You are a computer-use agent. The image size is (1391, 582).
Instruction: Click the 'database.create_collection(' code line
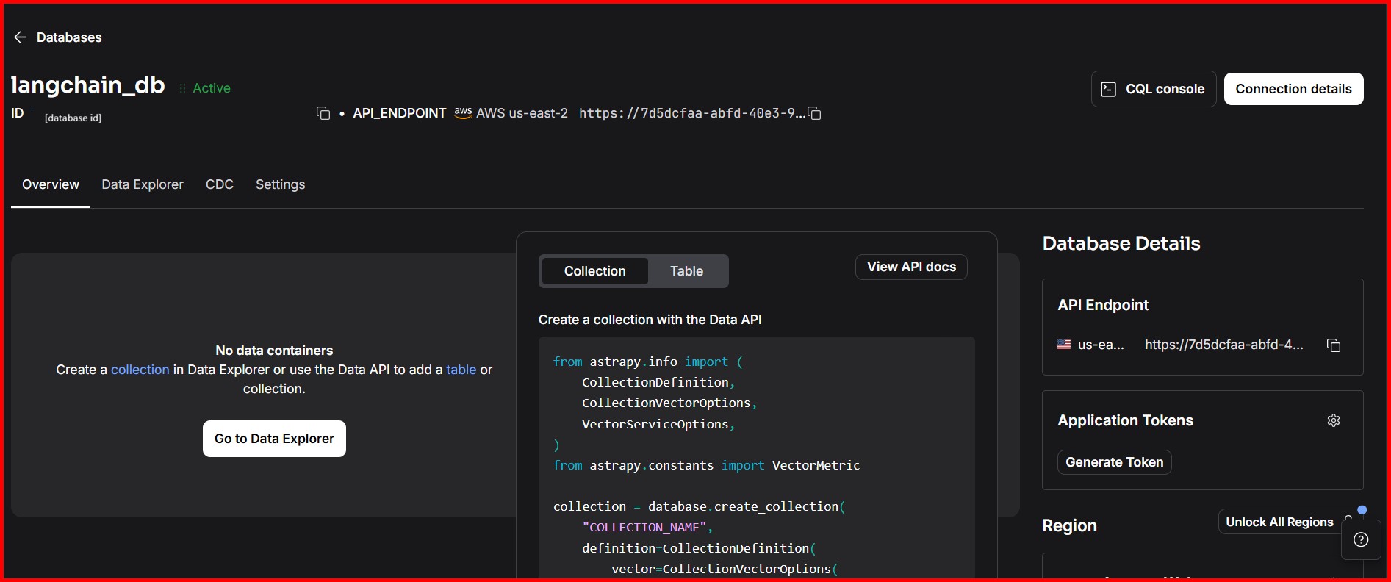click(x=747, y=506)
